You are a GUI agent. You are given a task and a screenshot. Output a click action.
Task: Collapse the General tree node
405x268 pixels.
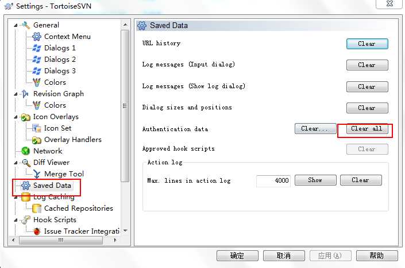[16, 25]
